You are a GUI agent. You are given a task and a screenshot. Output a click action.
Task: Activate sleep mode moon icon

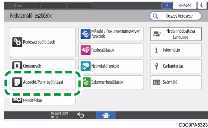coord(202,5)
